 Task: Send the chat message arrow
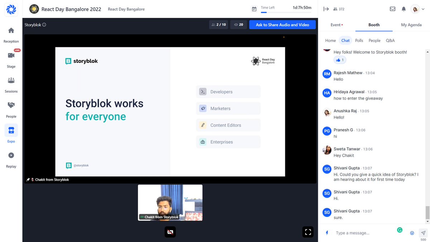(423, 233)
